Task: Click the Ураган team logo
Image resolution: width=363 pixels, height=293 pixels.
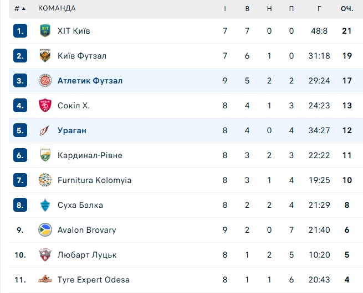Action: click(45, 130)
